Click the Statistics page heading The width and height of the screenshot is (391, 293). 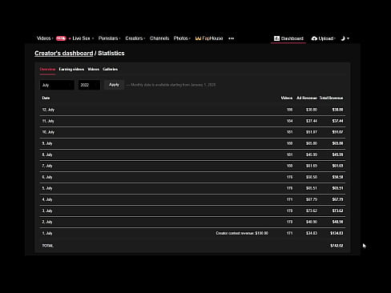(x=111, y=54)
